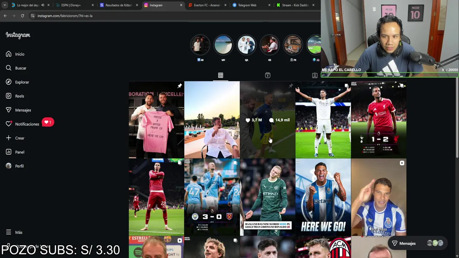Open Panel chart icon
Viewport: 459px width, 258px height.
[x=9, y=152]
